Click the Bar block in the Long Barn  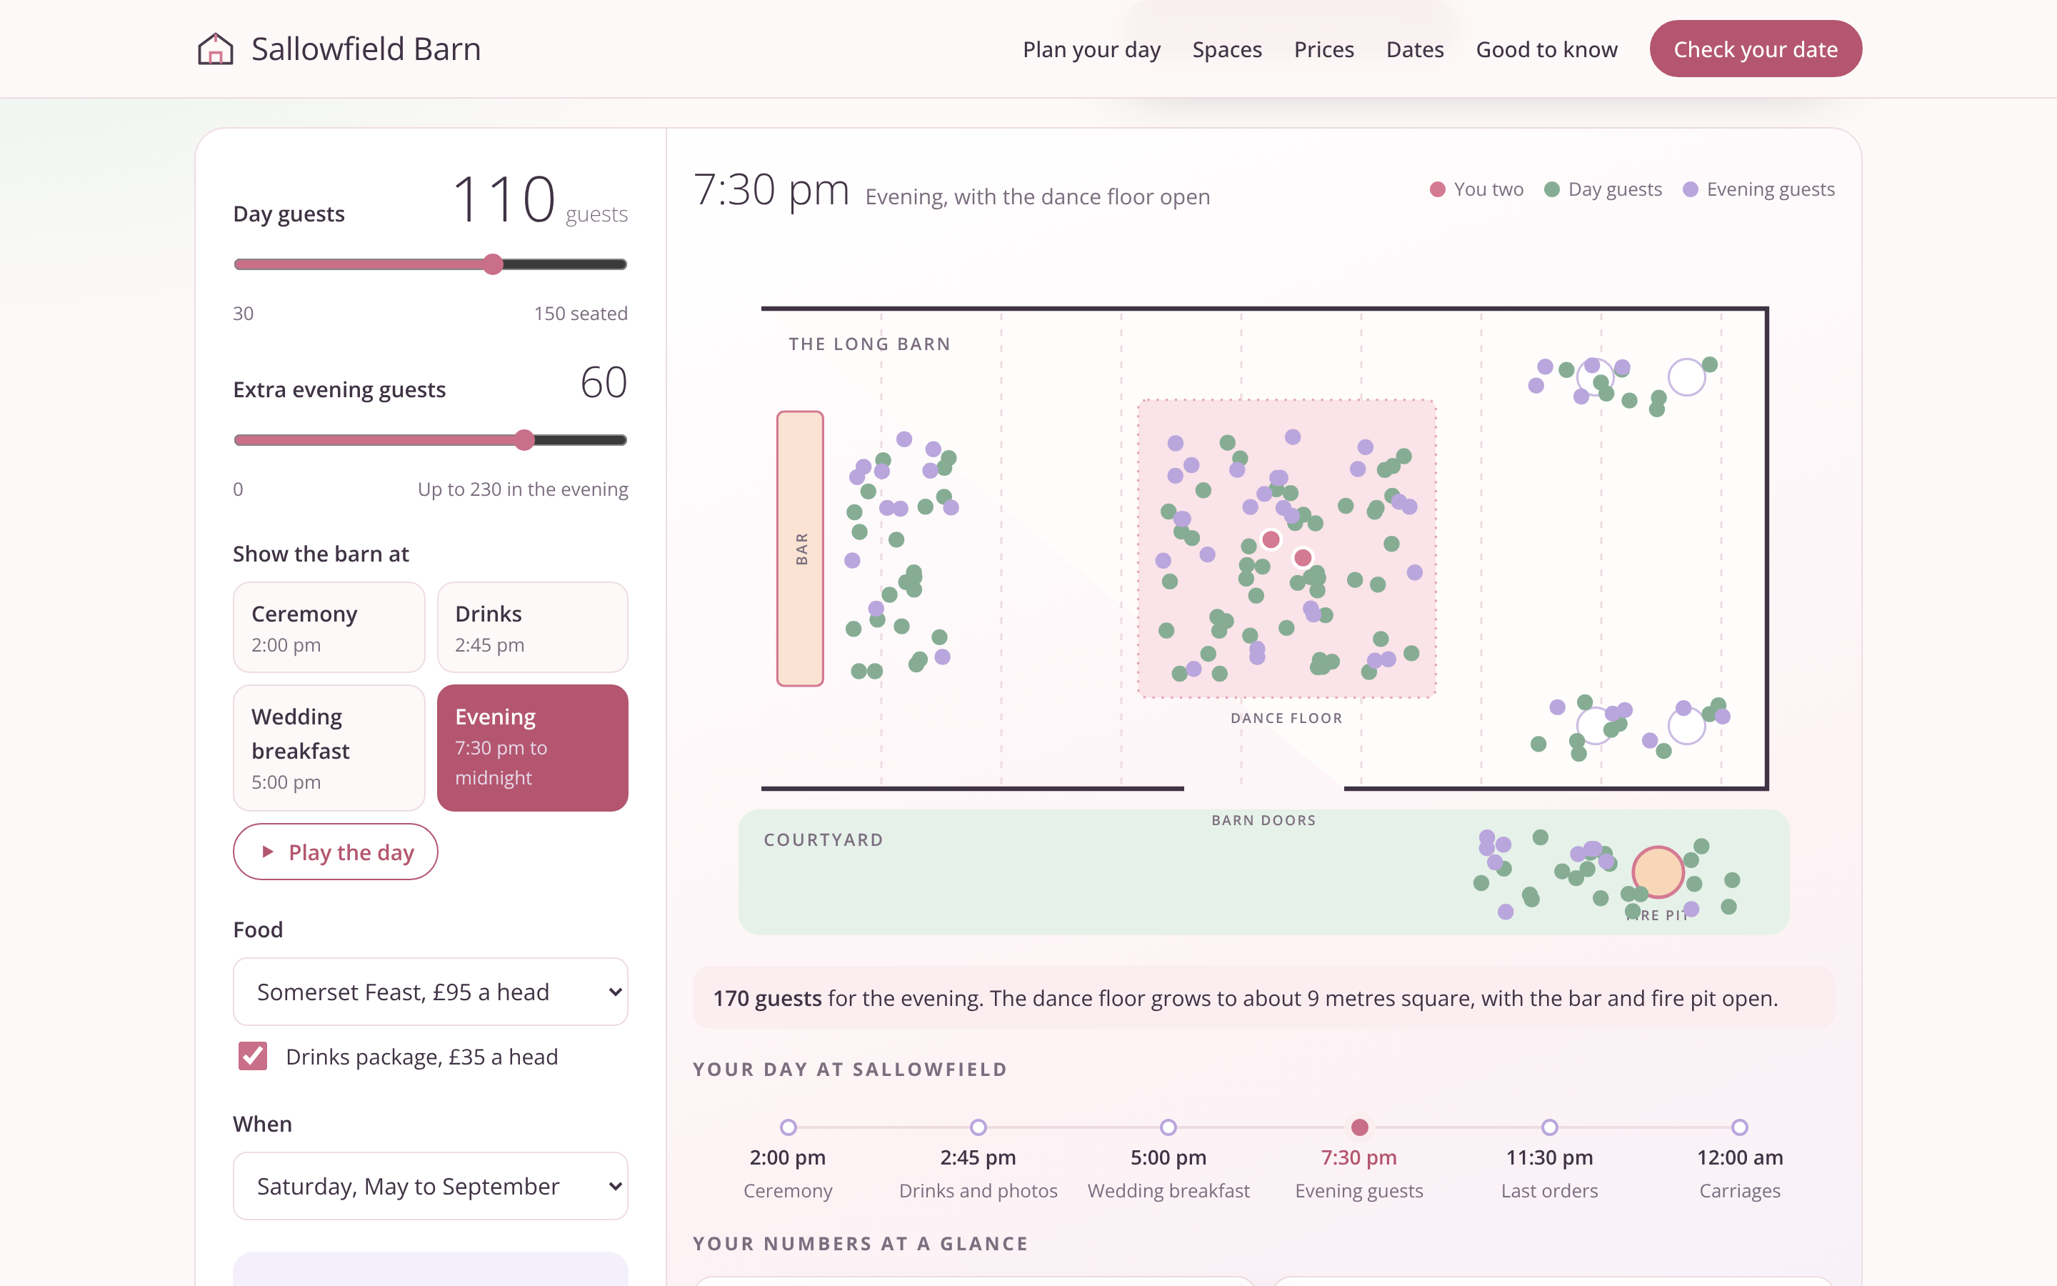[800, 549]
